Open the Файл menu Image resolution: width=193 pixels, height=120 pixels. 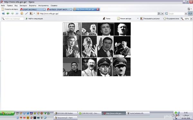coord(3,5)
